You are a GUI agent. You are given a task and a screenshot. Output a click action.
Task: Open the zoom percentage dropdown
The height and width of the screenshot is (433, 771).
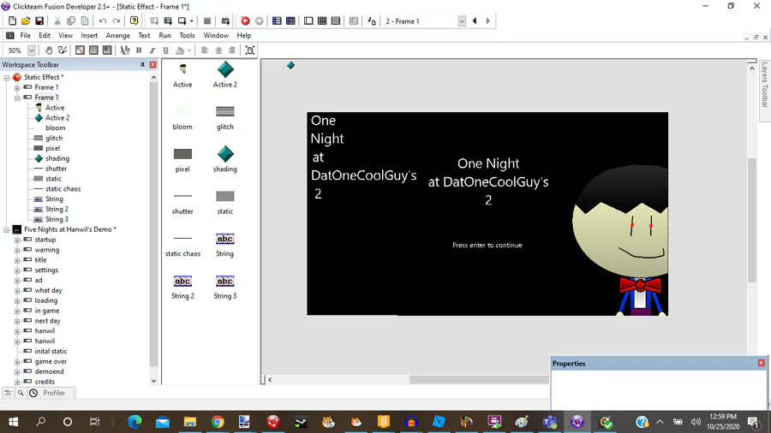click(x=32, y=50)
